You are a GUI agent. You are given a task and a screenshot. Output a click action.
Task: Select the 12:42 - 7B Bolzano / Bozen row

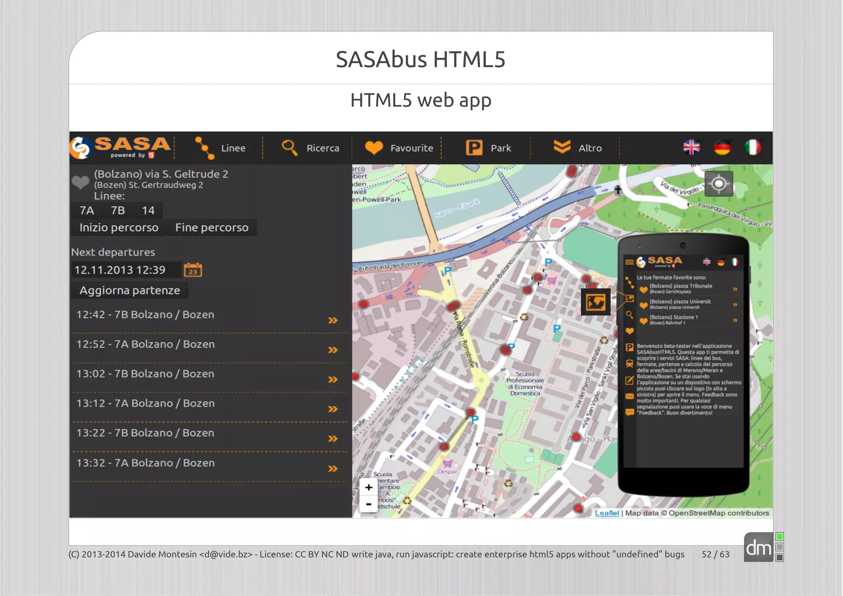(x=210, y=318)
